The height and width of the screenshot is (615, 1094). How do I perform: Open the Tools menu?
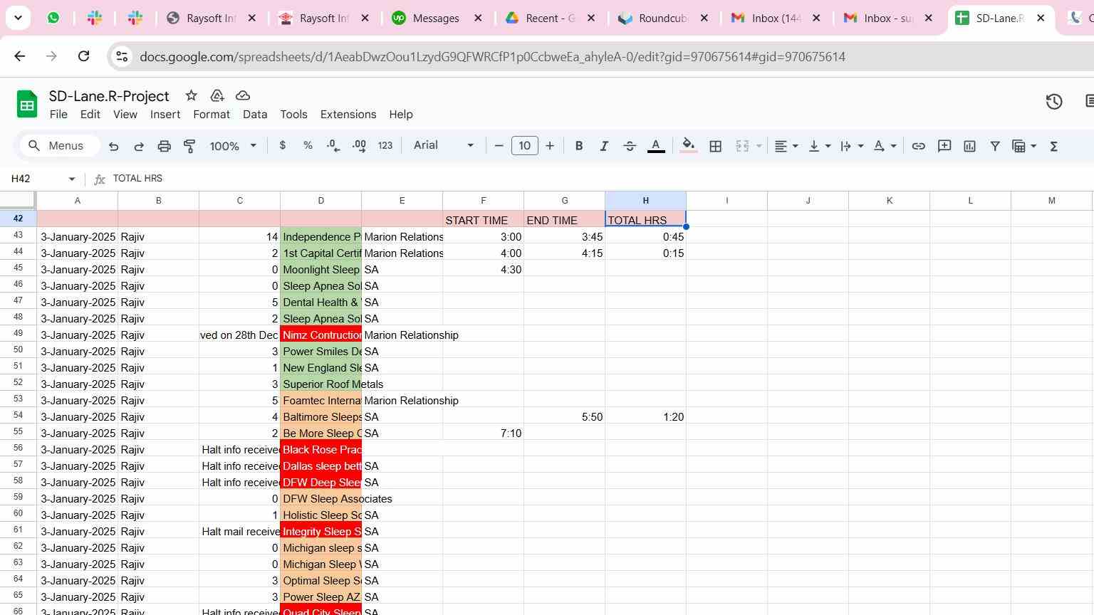(x=293, y=115)
